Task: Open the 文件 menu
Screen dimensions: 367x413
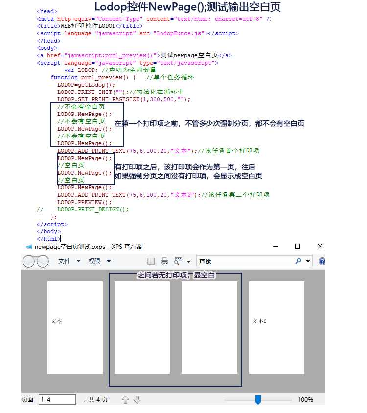Action: click(x=69, y=261)
